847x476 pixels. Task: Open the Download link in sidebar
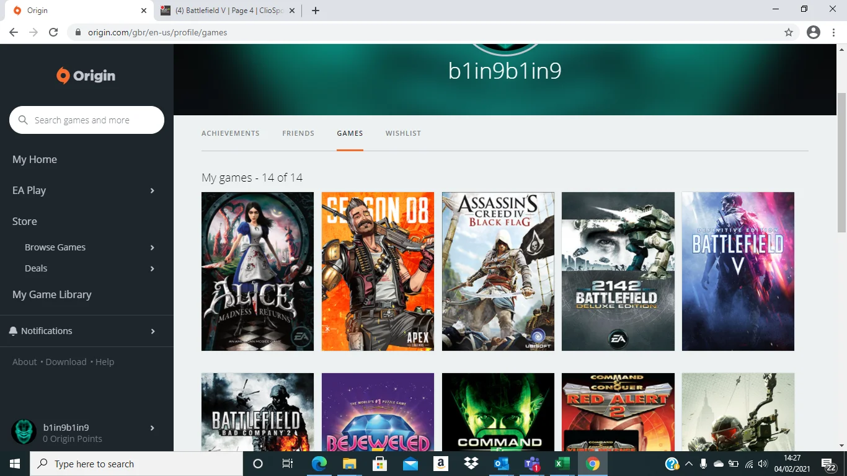tap(66, 362)
